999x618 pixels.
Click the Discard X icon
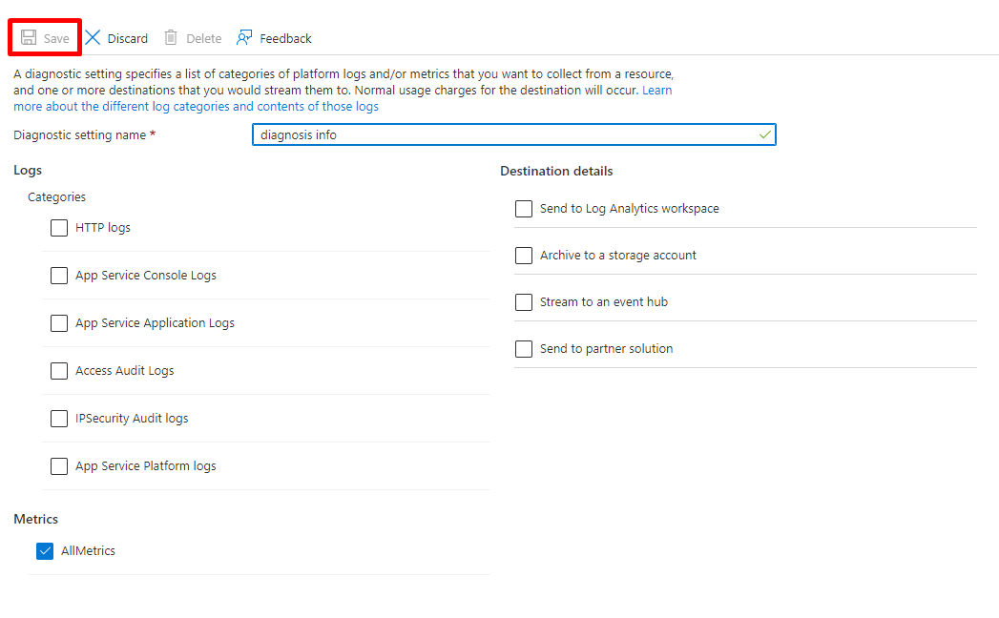tap(93, 38)
